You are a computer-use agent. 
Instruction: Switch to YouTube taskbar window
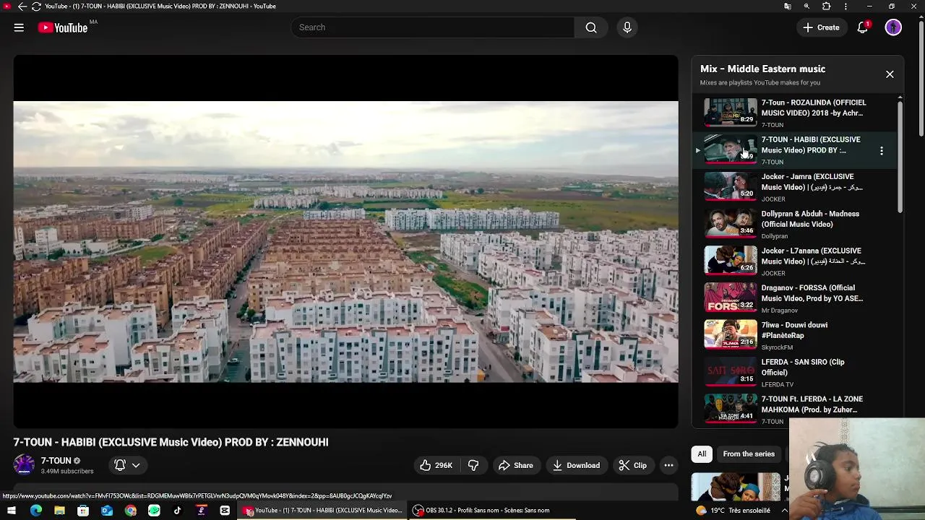point(323,511)
